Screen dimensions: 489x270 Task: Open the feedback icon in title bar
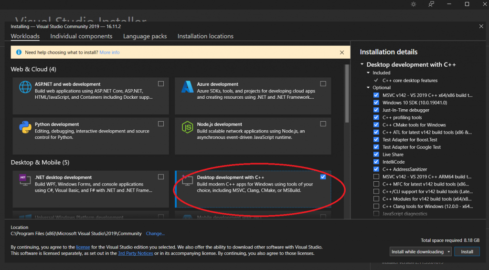tap(431, 4)
